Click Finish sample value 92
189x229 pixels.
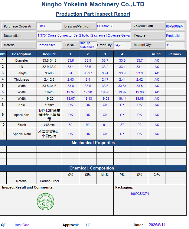click(88, 125)
